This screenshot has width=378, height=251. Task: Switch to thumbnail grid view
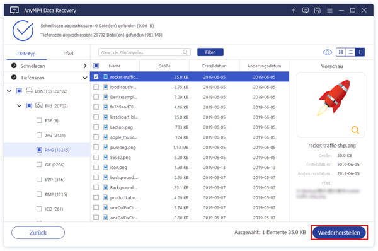(x=341, y=52)
